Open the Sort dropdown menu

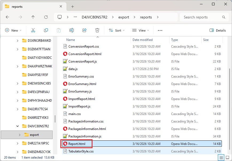pyautogui.click(x=117, y=30)
